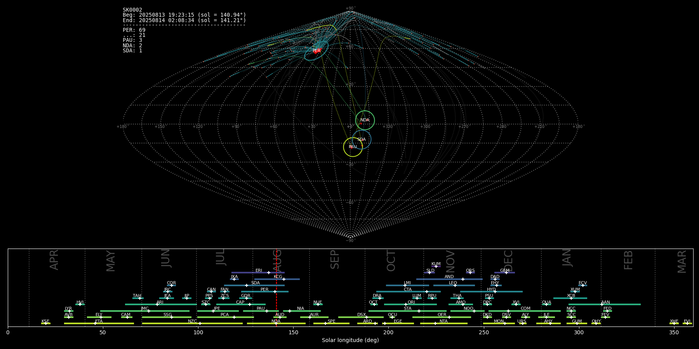Click the URS shower label in the timeline
This screenshot has height=349, width=699.
(522, 321)
